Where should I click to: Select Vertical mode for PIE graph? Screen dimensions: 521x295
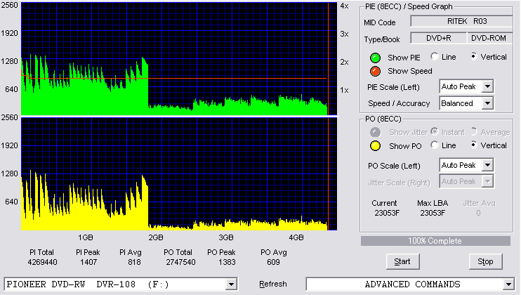[474, 56]
